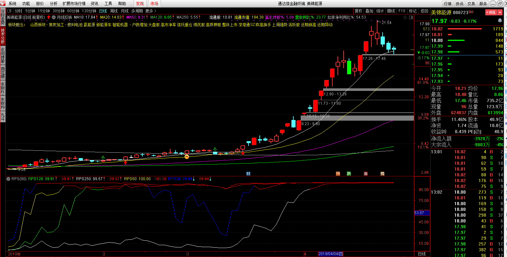507x257 pixels.
Task: Click the diamond icon above the price axis
Action: pyautogui.click(x=405, y=17)
